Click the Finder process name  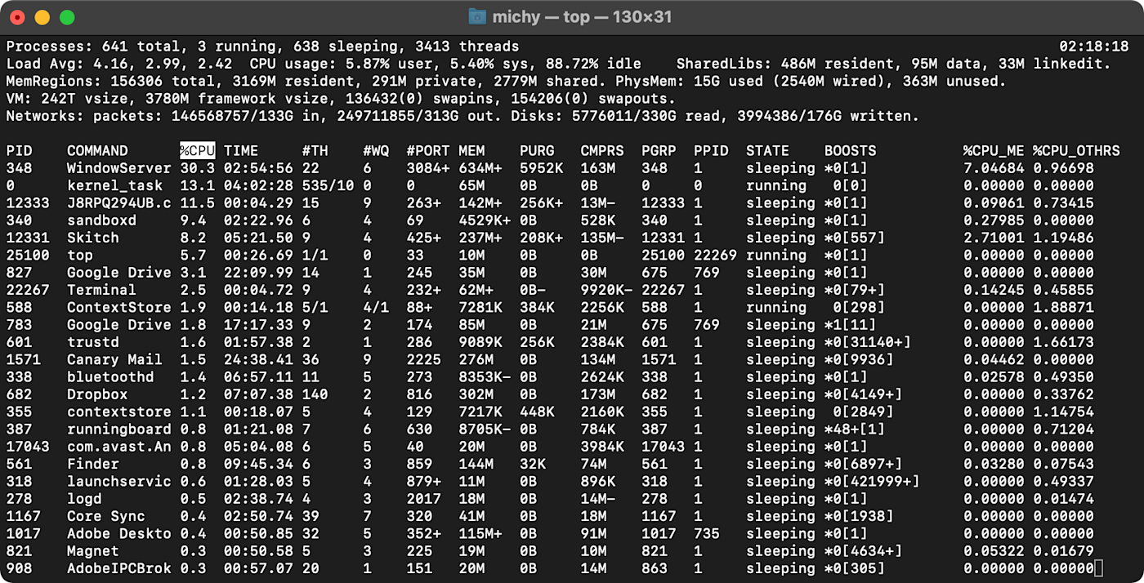(93, 464)
